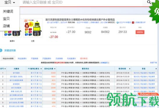Click the sort arrow in 查看 header
Image resolution: width=159 pixels, height=108 pixels.
pyautogui.click(x=156, y=69)
